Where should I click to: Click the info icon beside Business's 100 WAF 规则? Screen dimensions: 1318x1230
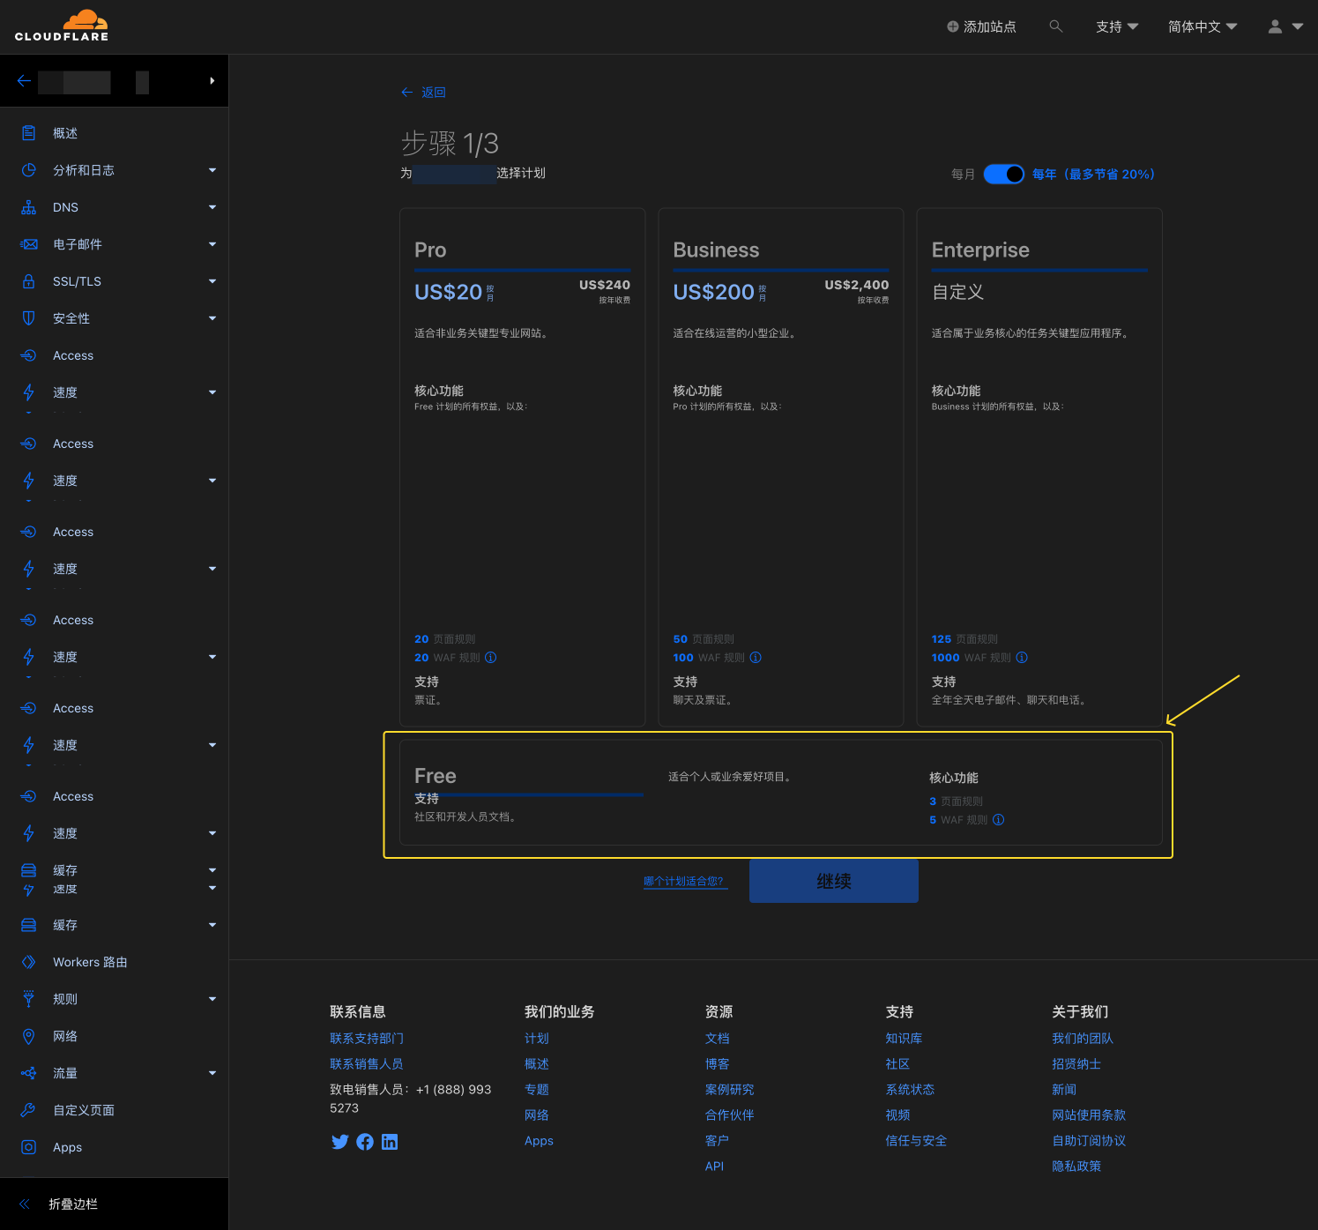pyautogui.click(x=756, y=658)
